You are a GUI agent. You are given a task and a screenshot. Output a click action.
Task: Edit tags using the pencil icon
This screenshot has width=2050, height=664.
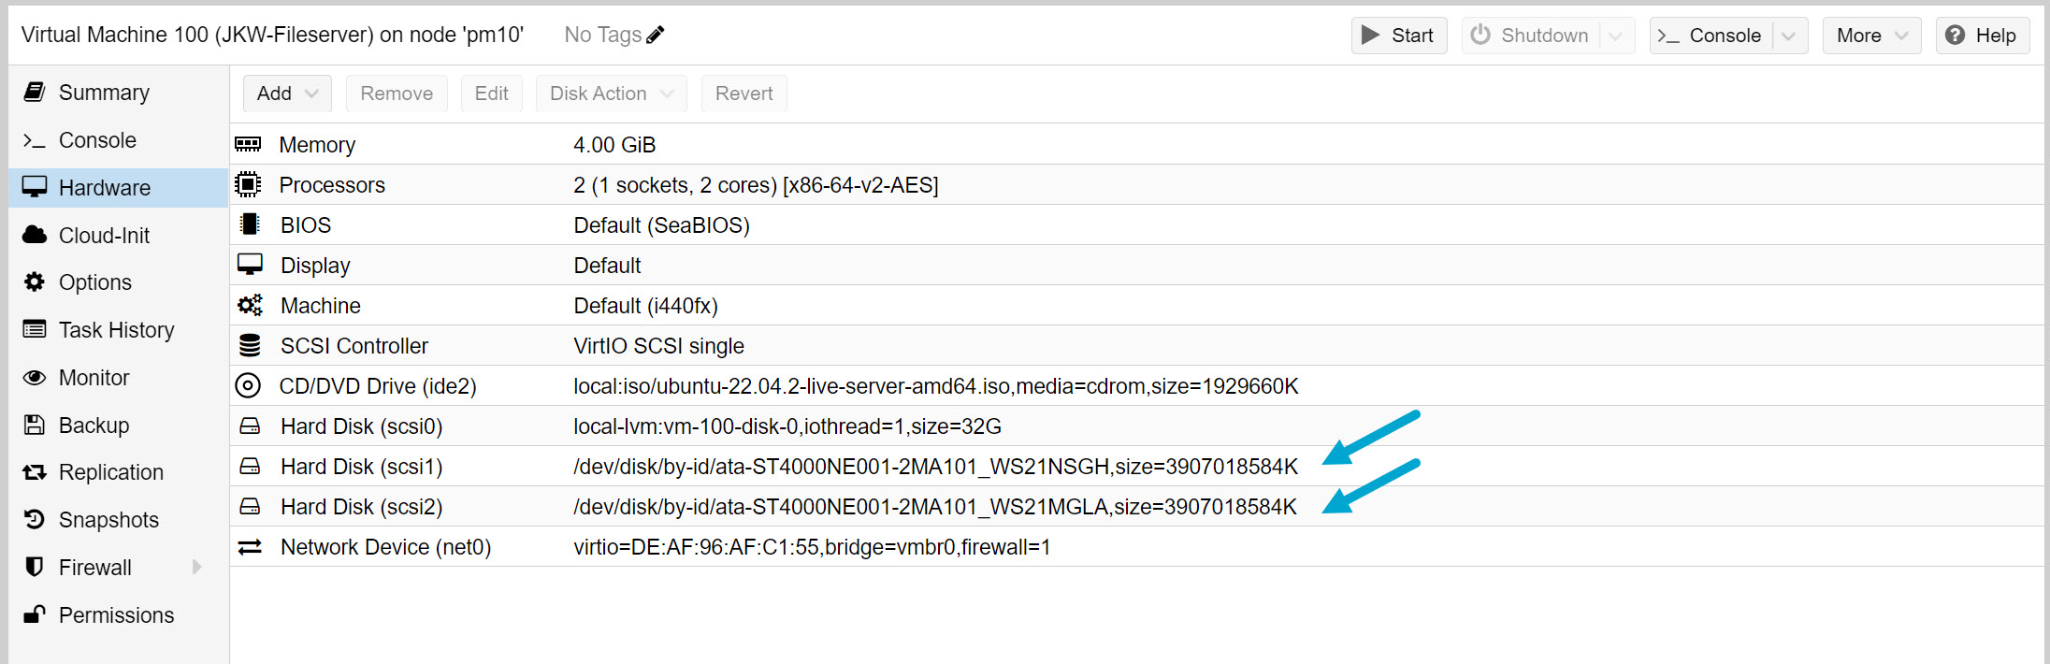point(655,34)
